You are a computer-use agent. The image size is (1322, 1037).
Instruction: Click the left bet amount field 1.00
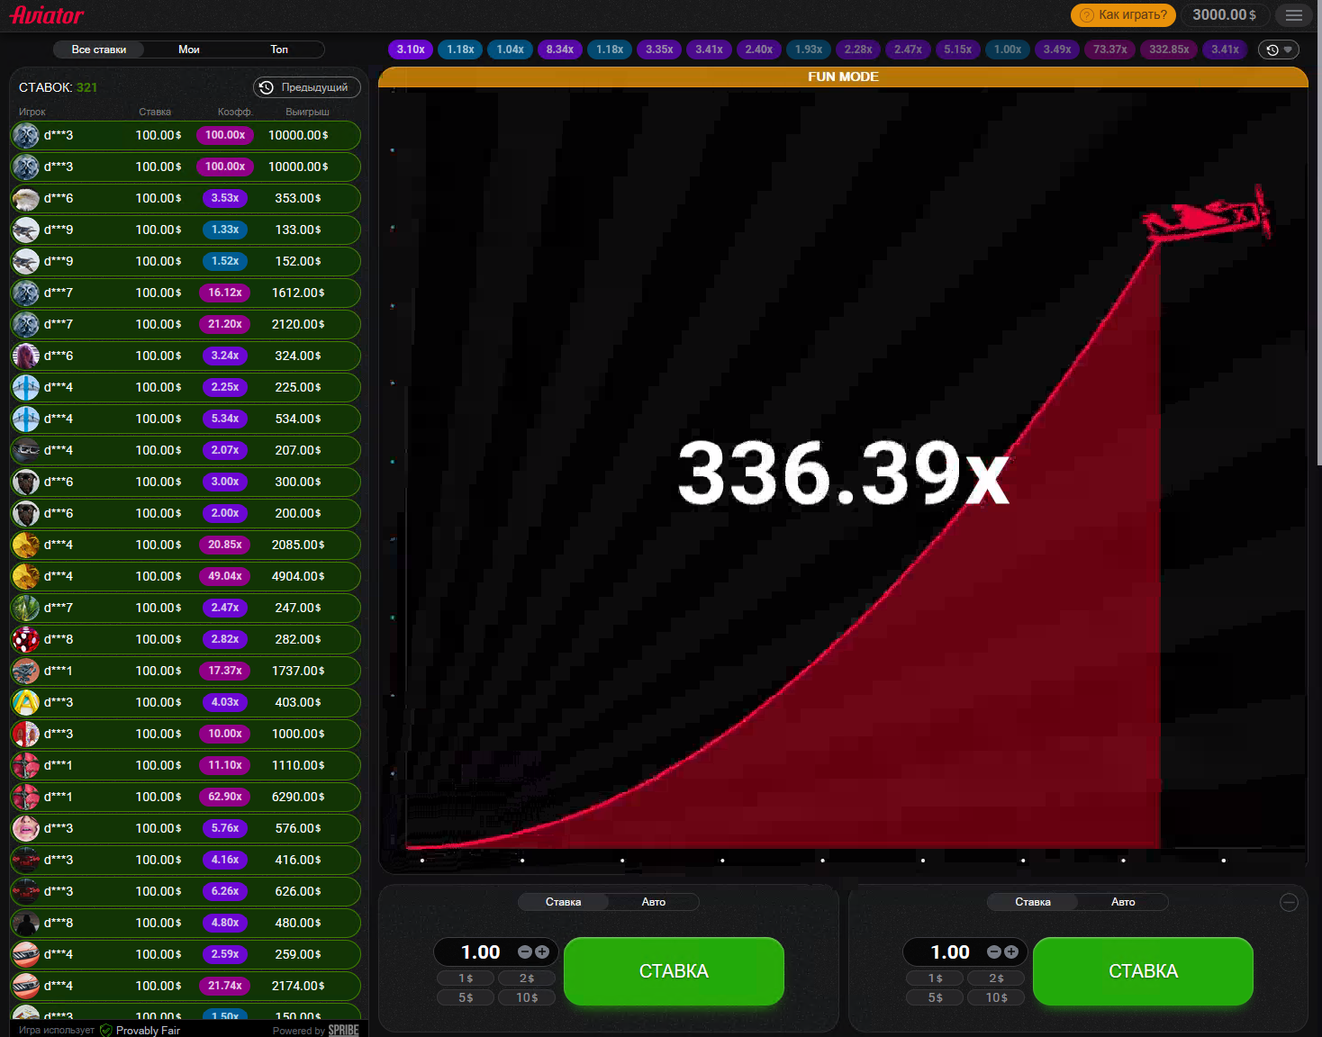(481, 951)
